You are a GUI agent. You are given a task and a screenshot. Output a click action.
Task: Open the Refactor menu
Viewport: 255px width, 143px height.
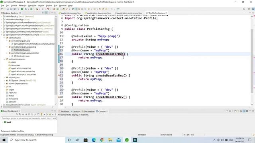(23, 6)
